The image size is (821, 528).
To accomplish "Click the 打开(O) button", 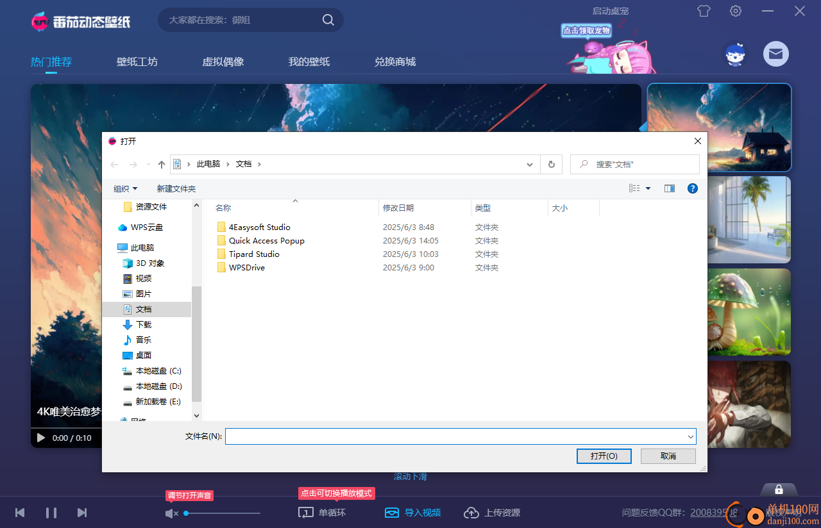I will pyautogui.click(x=604, y=456).
